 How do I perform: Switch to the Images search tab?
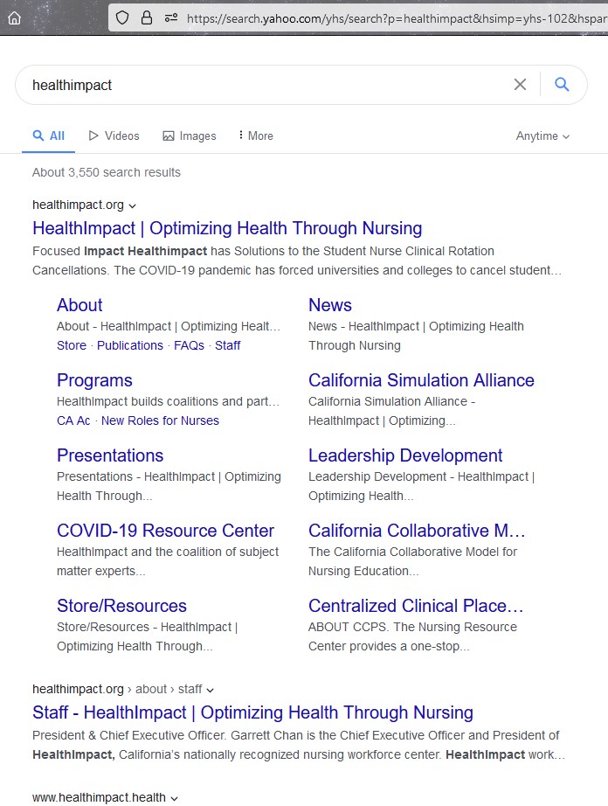(x=189, y=136)
